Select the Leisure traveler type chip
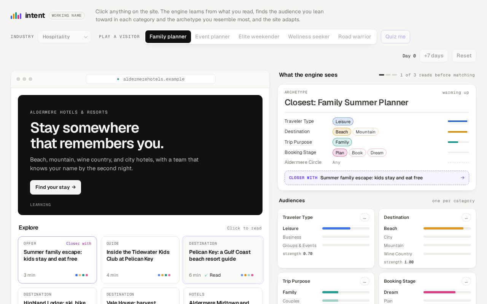This screenshot has width=487, height=304. click(343, 122)
